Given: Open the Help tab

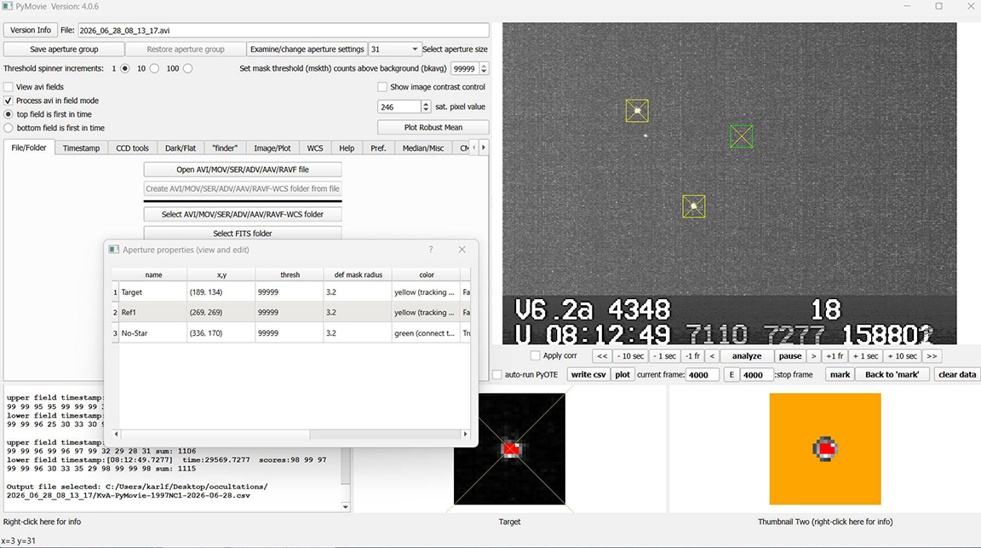Looking at the screenshot, I should (347, 148).
